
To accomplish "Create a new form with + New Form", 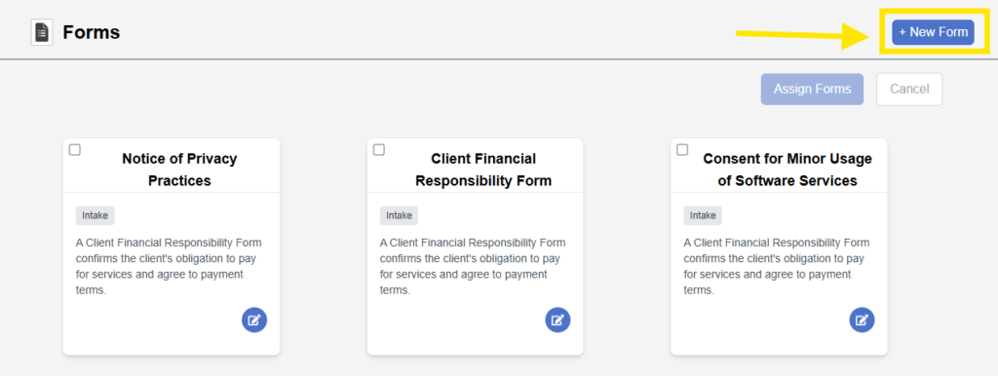I will 933,32.
